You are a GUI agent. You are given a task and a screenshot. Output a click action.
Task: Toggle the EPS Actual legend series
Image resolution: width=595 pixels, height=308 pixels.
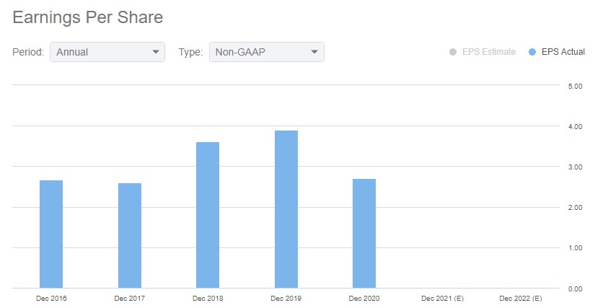557,52
